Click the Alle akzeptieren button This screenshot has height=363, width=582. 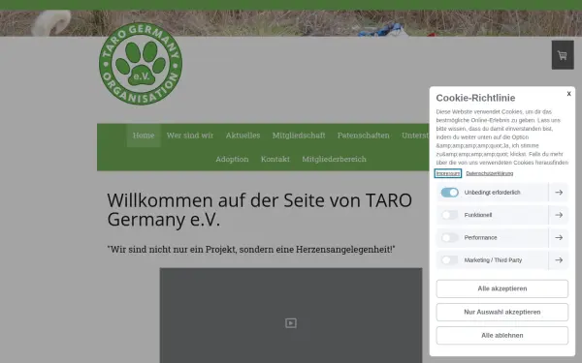[502, 288]
